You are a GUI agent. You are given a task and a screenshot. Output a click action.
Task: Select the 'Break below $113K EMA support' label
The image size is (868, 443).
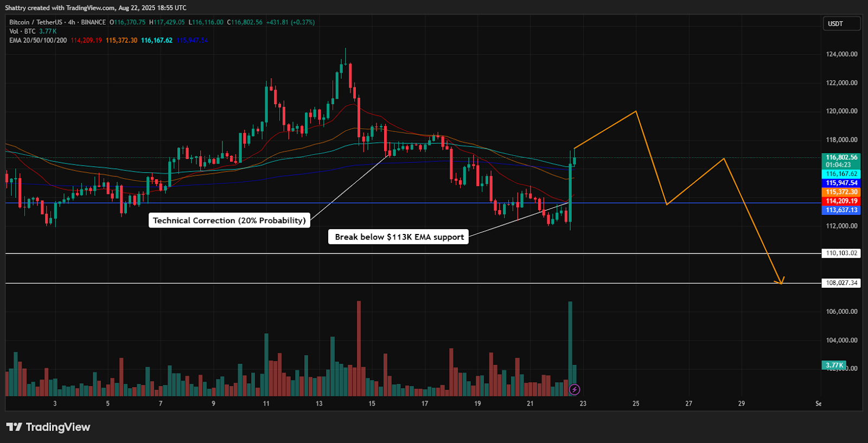coord(399,237)
